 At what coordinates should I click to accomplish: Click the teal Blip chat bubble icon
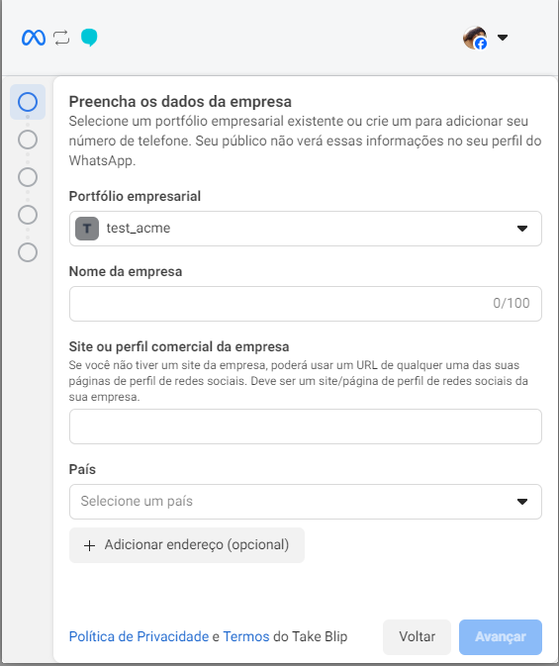(x=89, y=38)
